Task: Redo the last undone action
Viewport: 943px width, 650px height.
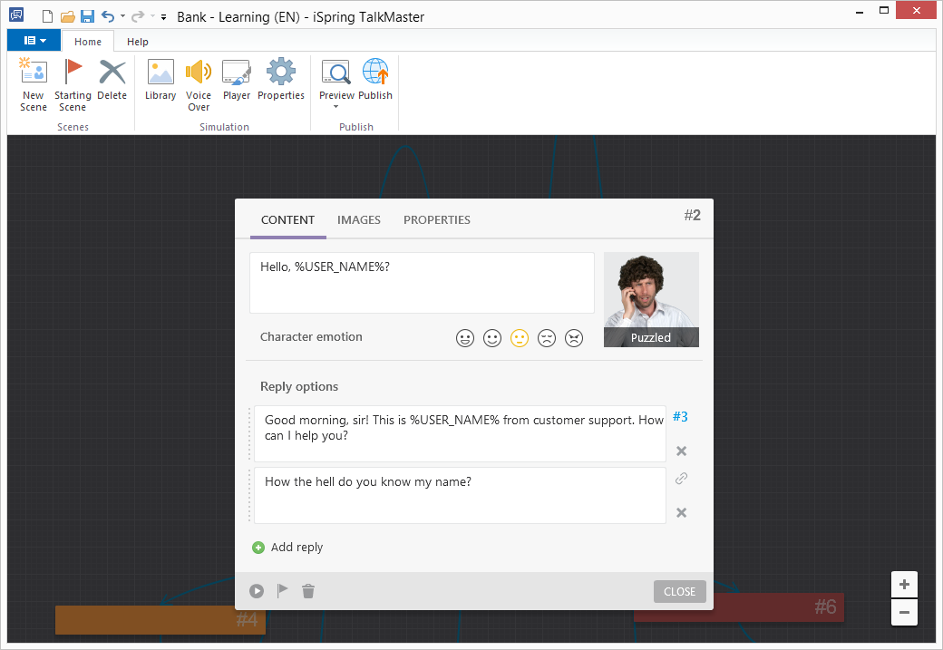Action: point(138,17)
